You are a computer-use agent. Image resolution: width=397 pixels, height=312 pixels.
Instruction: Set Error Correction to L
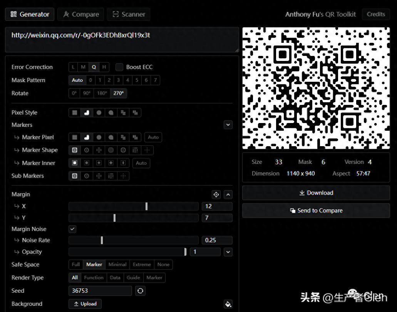(x=73, y=67)
